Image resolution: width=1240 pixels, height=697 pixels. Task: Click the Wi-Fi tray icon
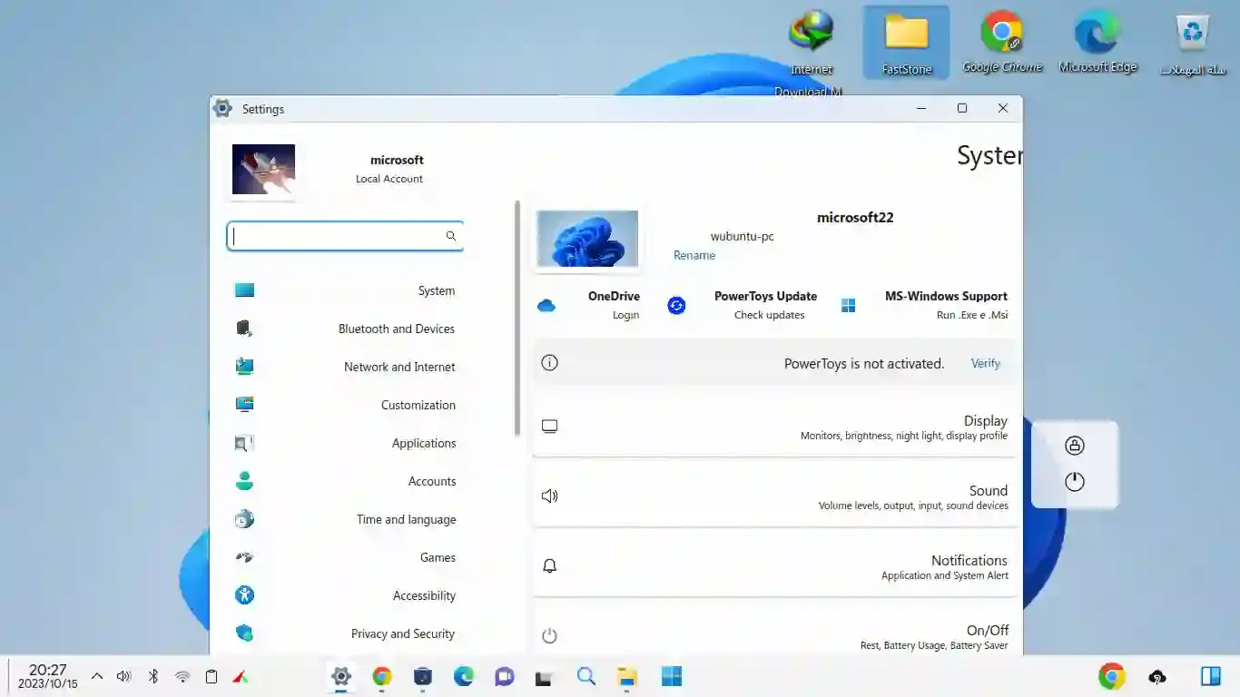182,676
